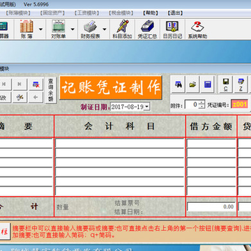251x251 pixels.
Task: Open the 【账簿模块】 menu
Action: pyautogui.click(x=18, y=13)
